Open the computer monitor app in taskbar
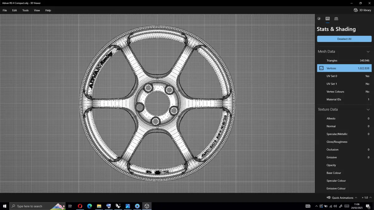 point(108,206)
